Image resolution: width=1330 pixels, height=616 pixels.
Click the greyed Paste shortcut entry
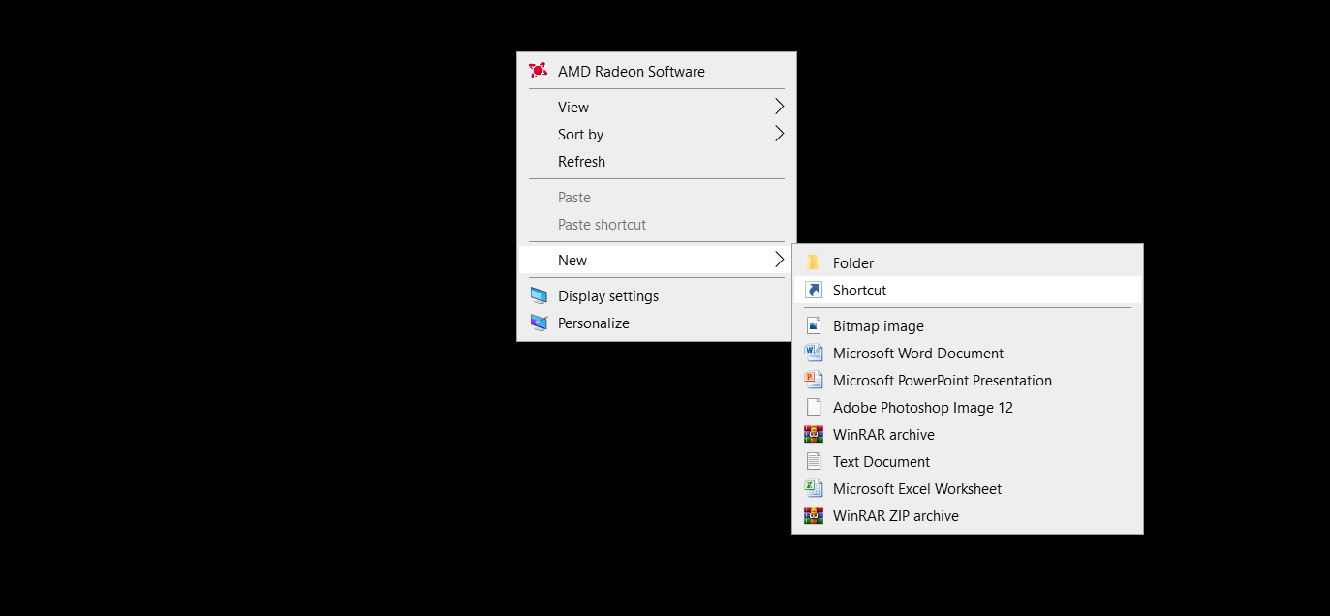pos(657,224)
